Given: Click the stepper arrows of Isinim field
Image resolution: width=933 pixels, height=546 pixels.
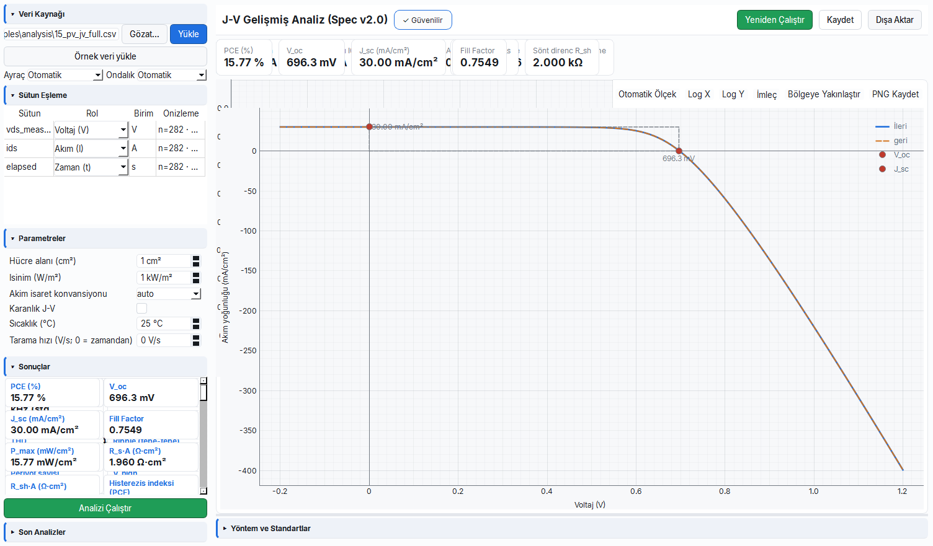Looking at the screenshot, I should [x=196, y=278].
